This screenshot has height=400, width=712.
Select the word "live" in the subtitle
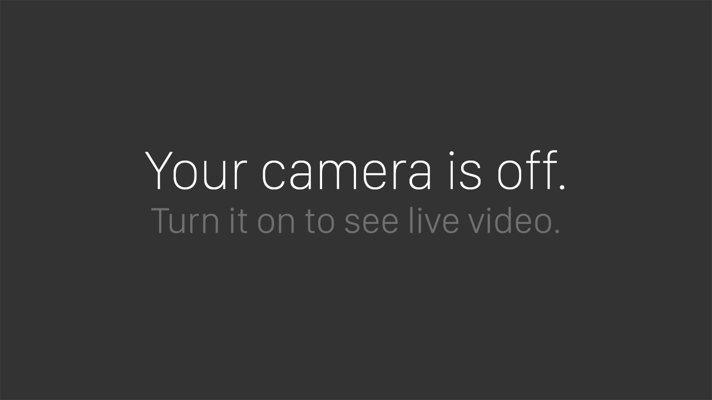pos(434,220)
